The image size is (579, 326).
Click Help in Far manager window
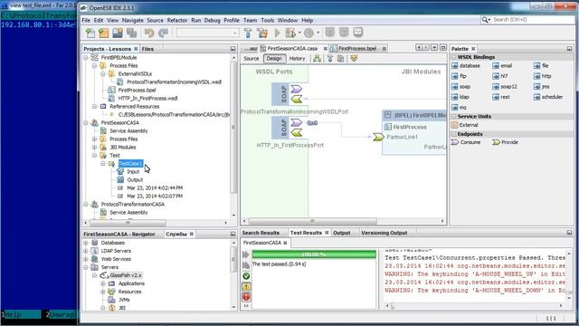point(21,315)
